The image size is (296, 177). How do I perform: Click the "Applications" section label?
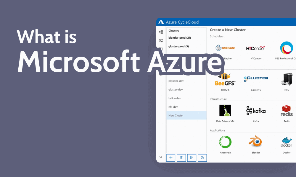(x=218, y=130)
